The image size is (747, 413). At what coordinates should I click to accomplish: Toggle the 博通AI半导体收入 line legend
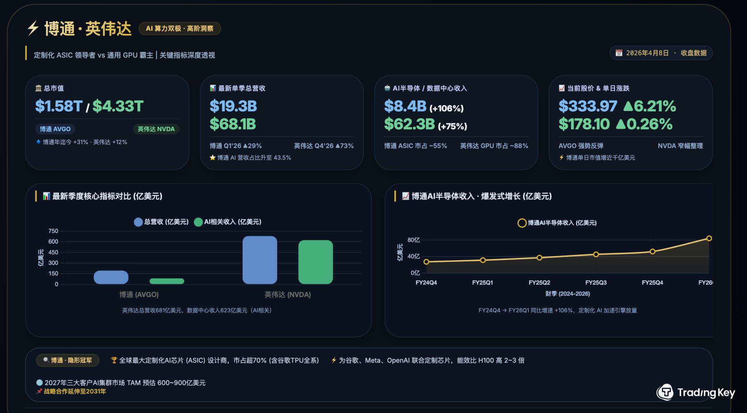(x=557, y=223)
